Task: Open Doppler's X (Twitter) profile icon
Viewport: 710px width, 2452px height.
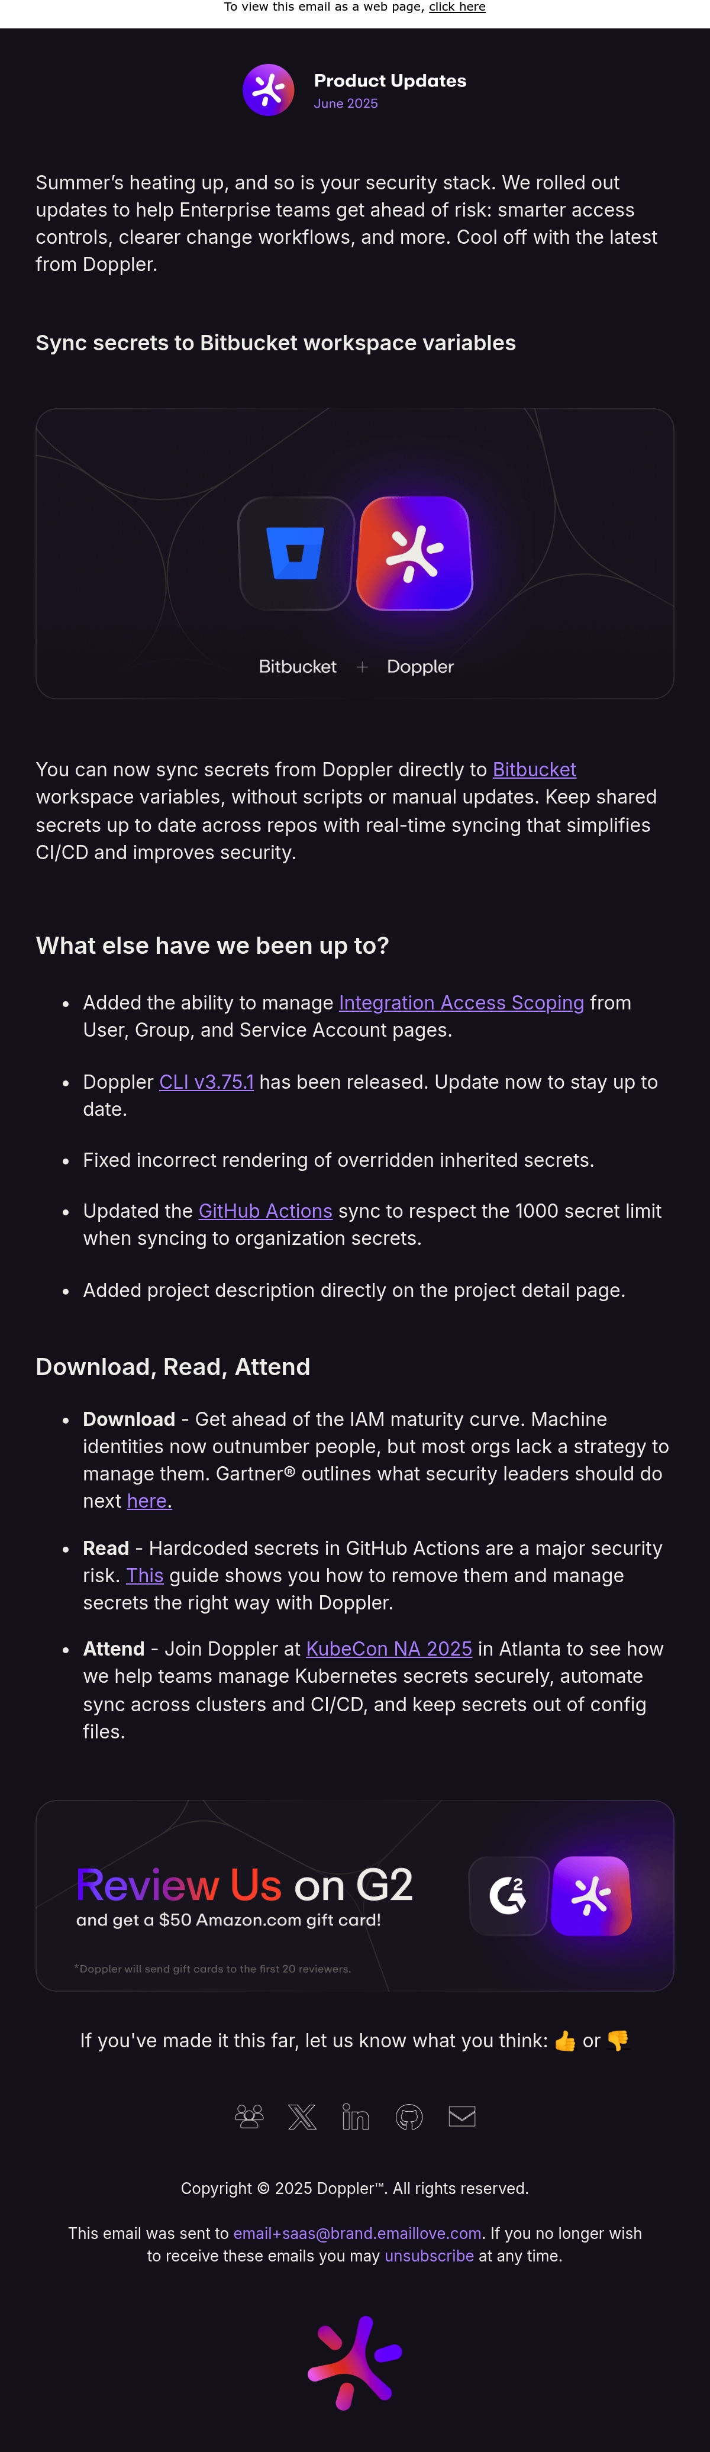Action: click(x=303, y=2116)
